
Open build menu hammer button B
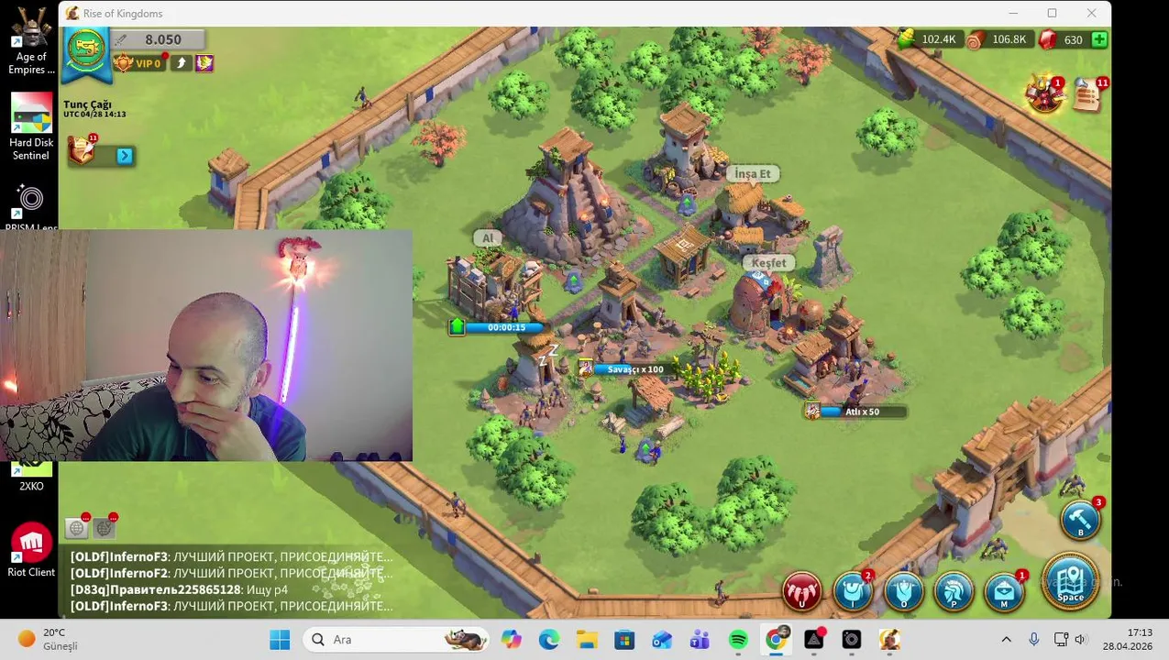pos(1080,521)
